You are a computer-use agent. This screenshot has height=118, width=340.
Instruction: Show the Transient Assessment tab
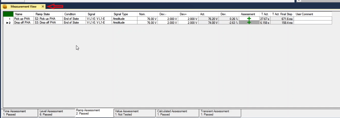pos(220,113)
